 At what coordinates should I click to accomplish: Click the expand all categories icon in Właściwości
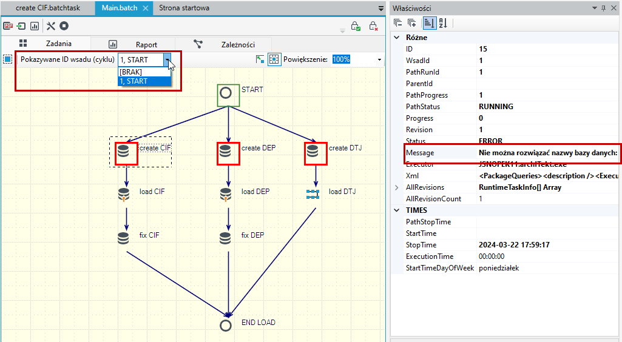(412, 23)
